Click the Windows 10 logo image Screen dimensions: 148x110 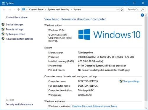(x=109, y=34)
